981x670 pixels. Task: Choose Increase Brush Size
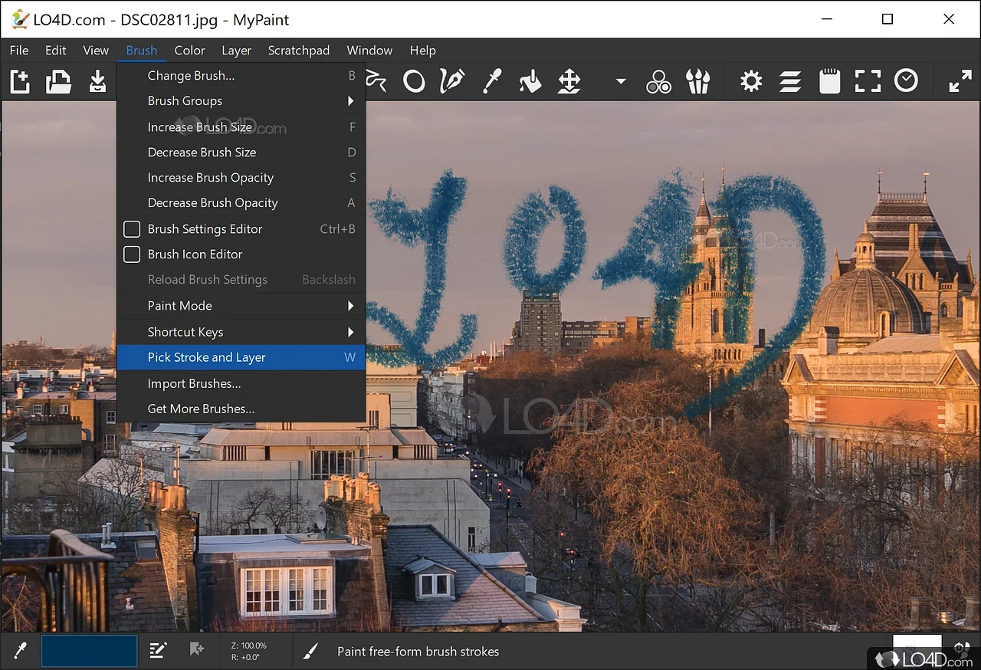click(x=241, y=126)
